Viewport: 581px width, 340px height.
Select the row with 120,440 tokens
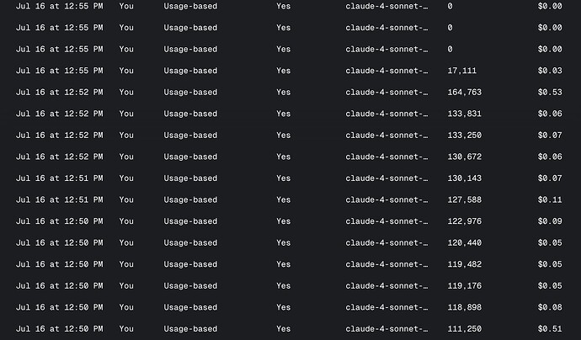[289, 242]
